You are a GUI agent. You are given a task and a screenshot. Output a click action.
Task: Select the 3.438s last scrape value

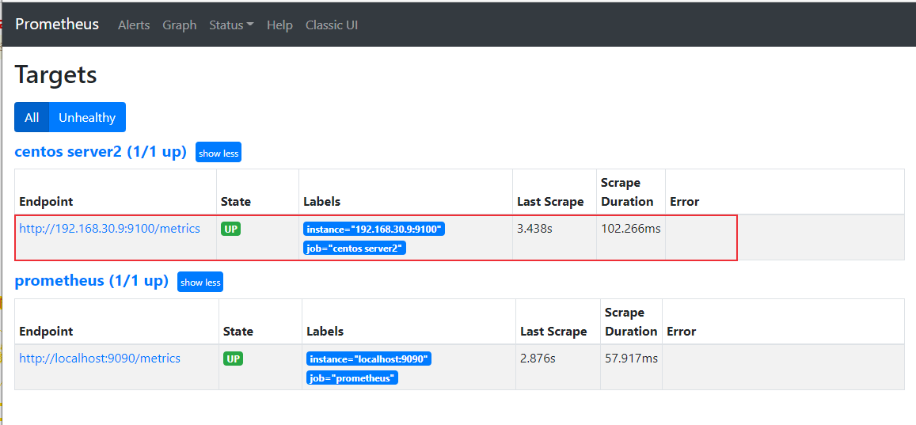click(534, 228)
